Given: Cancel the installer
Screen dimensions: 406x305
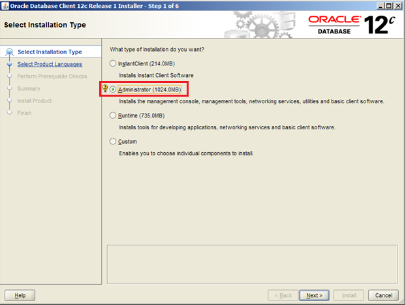Looking at the screenshot, I should coord(383,295).
